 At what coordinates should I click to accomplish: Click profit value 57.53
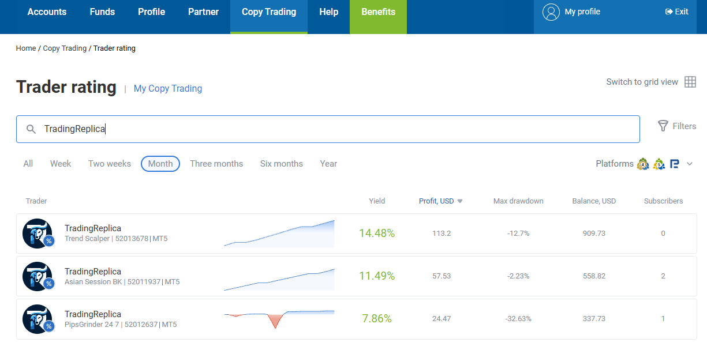click(x=442, y=276)
